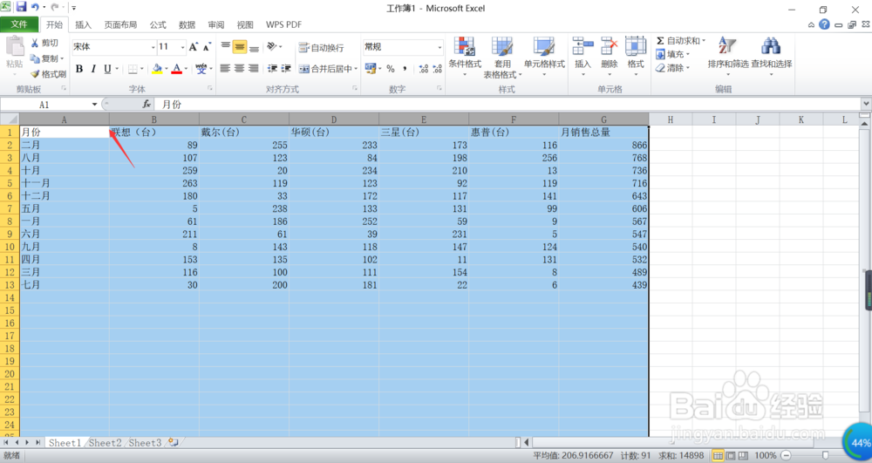Click the red font color A icon
Image resolution: width=872 pixels, height=463 pixels.
coord(176,69)
